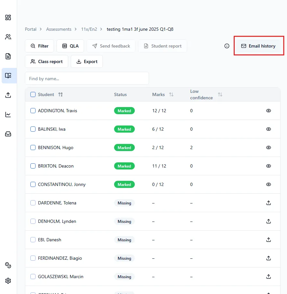Focus the Find by name search field
Screen dimensions: 287x294
[x=87, y=78]
